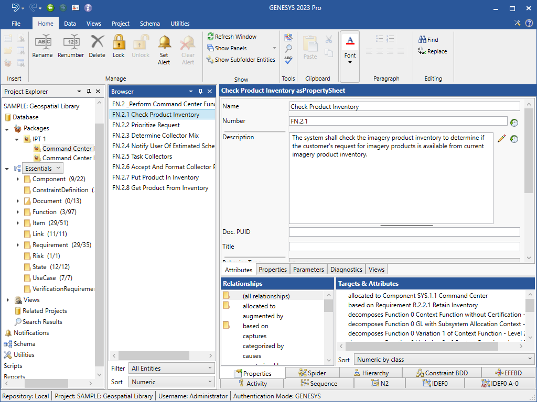Click the undo icon in title bar
537x402 pixels.
coord(15,7)
